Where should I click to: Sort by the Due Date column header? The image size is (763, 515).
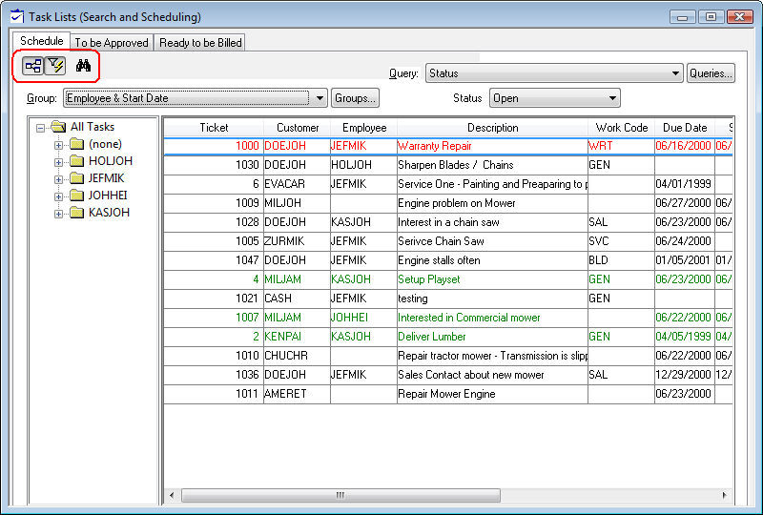pos(684,128)
